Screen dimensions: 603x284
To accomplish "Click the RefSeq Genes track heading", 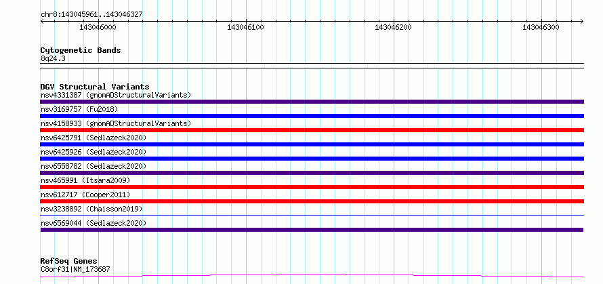I will tap(69, 262).
